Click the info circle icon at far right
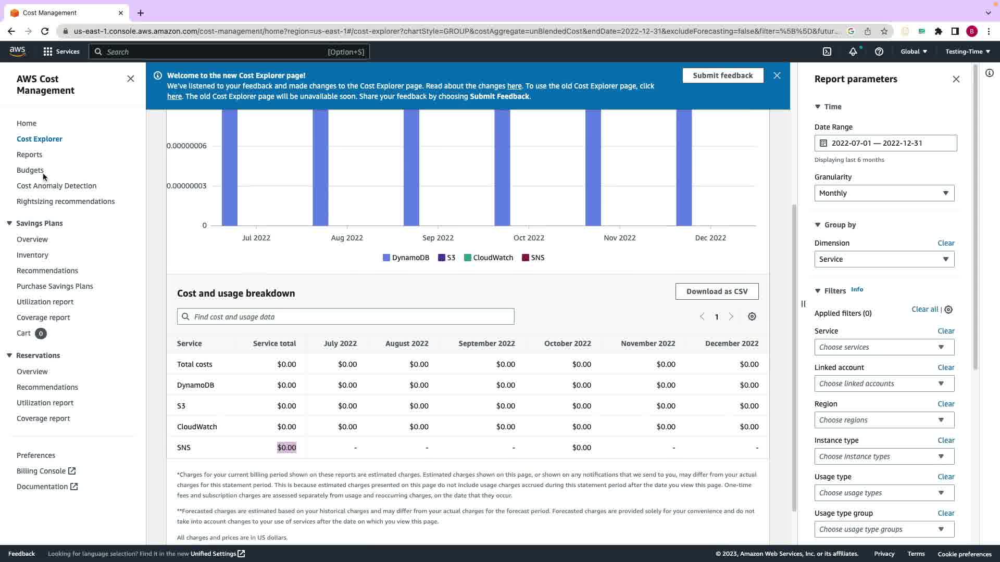The width and height of the screenshot is (1000, 562). click(990, 73)
